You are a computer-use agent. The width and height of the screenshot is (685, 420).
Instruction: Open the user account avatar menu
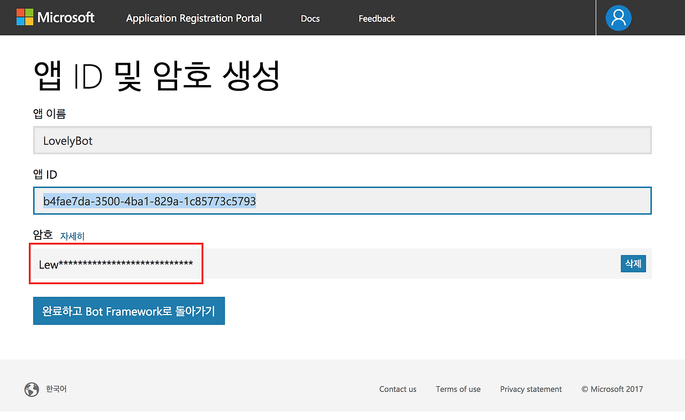(x=619, y=18)
